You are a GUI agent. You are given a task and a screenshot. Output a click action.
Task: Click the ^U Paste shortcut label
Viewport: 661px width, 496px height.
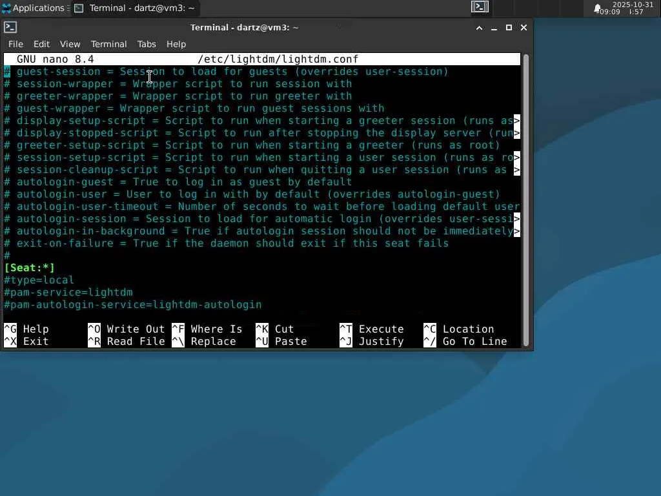click(x=281, y=341)
